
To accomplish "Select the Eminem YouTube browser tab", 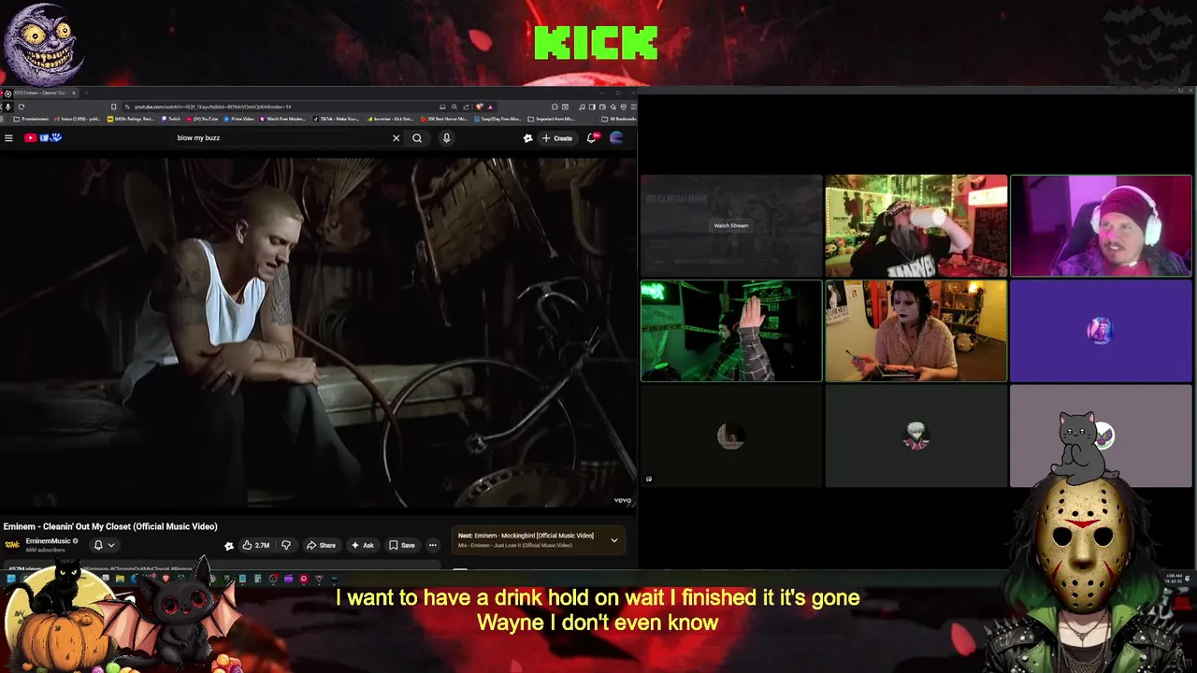I will click(39, 93).
